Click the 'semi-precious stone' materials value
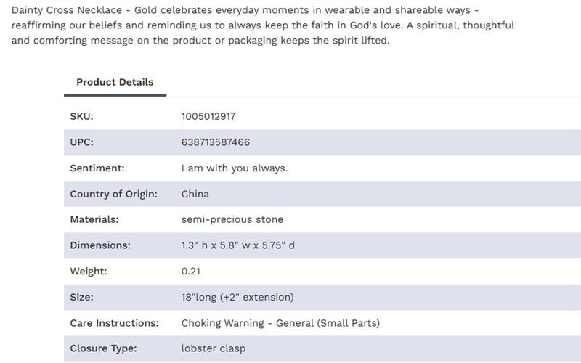 [232, 219]
